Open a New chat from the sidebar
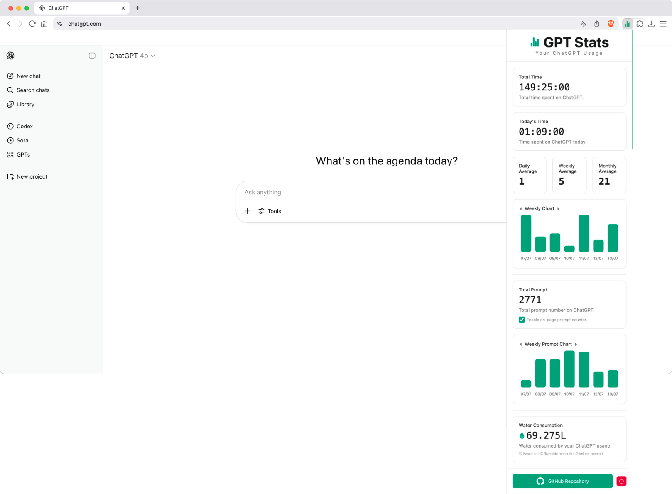The width and height of the screenshot is (672, 494). tap(28, 76)
